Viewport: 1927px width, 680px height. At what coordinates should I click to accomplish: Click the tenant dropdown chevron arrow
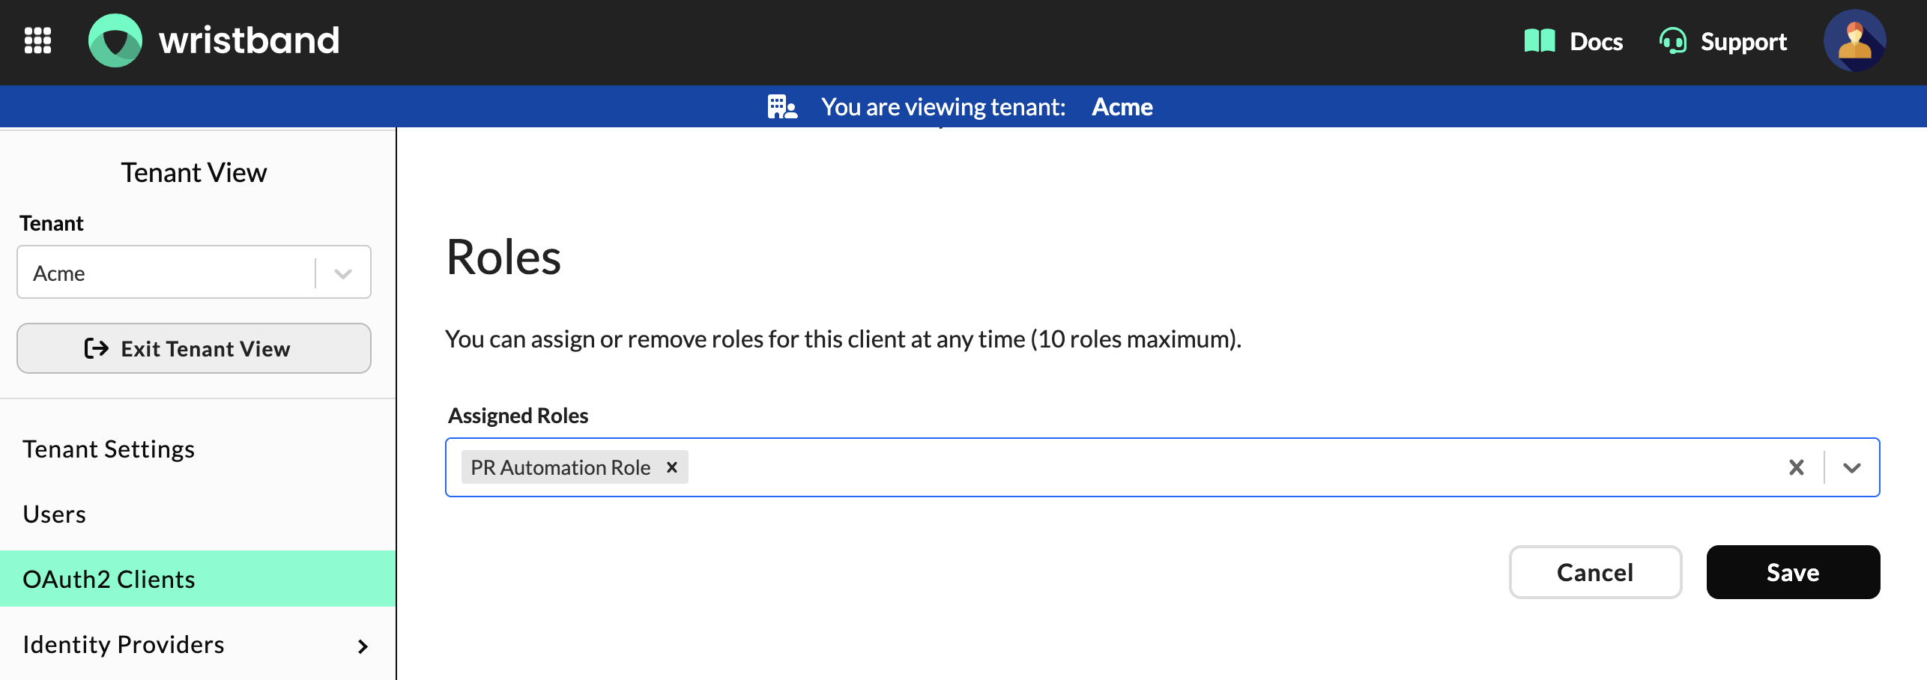pos(343,273)
